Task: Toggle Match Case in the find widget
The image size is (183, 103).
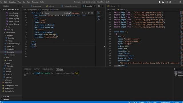Action: pos(65,13)
